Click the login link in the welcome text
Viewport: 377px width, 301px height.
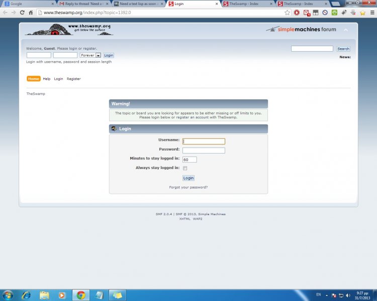click(73, 49)
